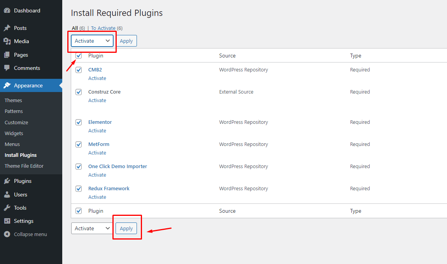Click the Media icon in sidebar
Viewport: 447px width, 264px height.
point(7,41)
